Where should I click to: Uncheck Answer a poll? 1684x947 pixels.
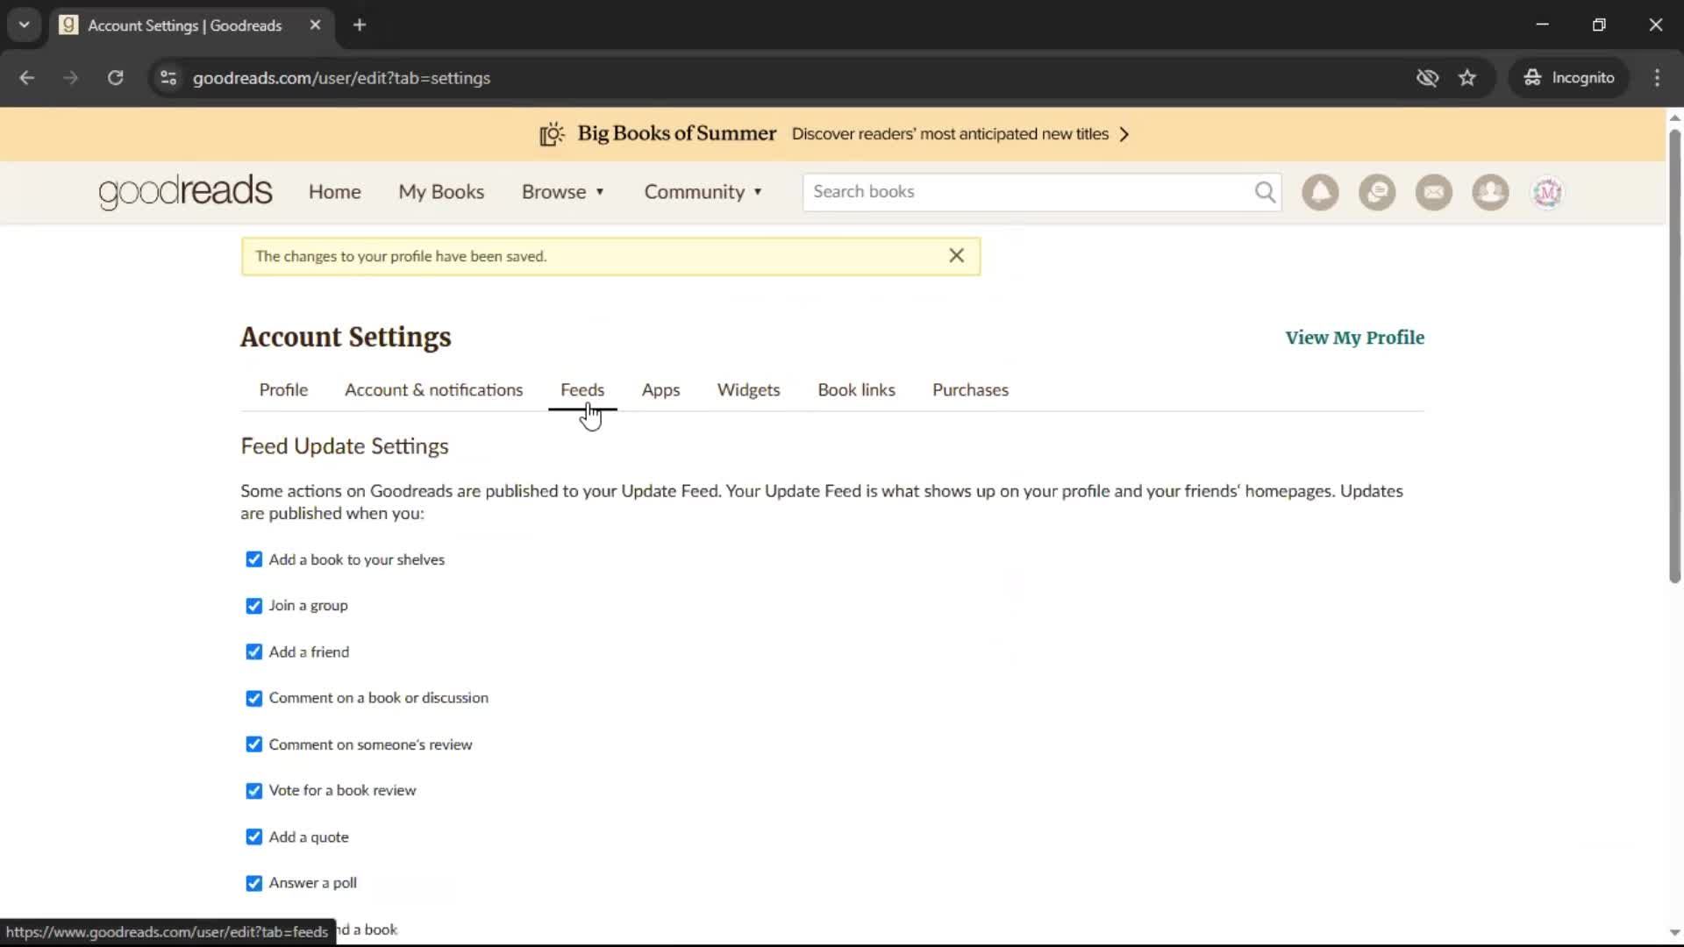pos(254,883)
